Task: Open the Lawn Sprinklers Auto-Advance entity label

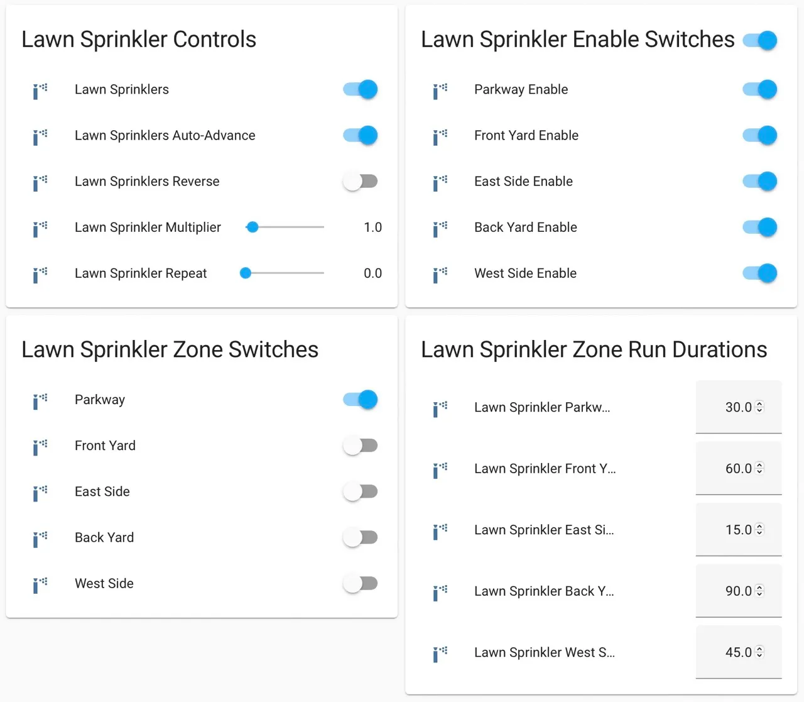Action: click(x=165, y=135)
